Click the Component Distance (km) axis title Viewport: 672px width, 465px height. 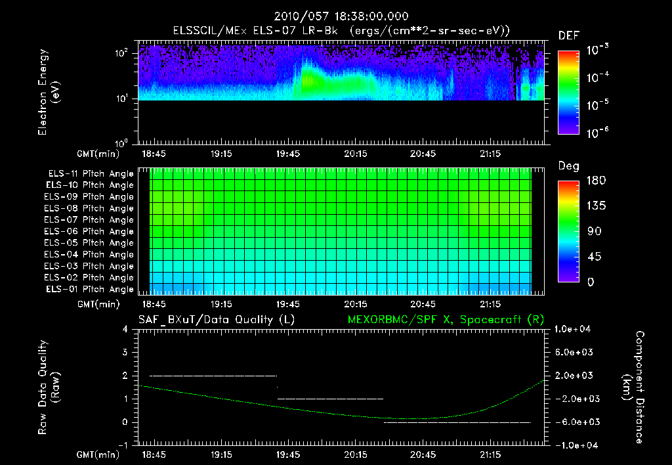point(633,387)
